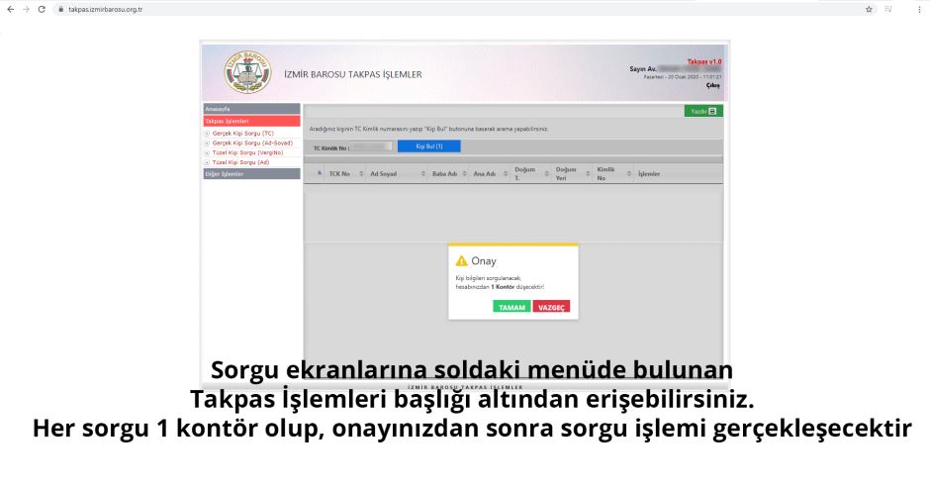Open the browser three-dot menu

(919, 10)
